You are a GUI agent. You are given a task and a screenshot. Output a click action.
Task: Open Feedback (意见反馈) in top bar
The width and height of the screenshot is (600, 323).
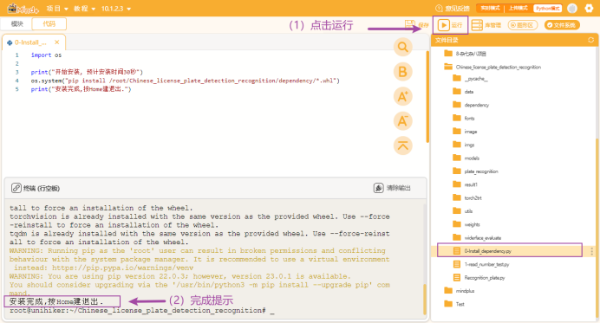[x=452, y=9]
